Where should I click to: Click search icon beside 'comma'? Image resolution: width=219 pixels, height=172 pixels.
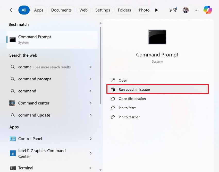pyautogui.click(x=13, y=67)
